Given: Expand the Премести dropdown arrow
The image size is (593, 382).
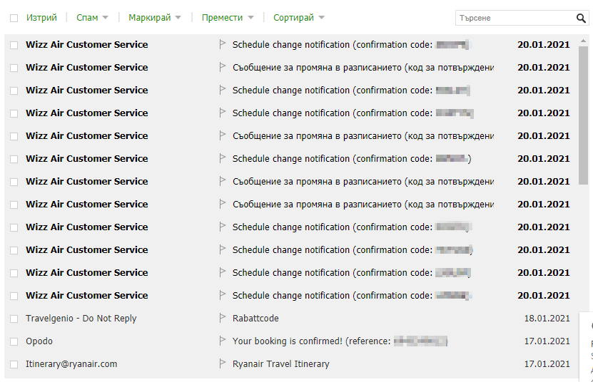Looking at the screenshot, I should pos(250,18).
